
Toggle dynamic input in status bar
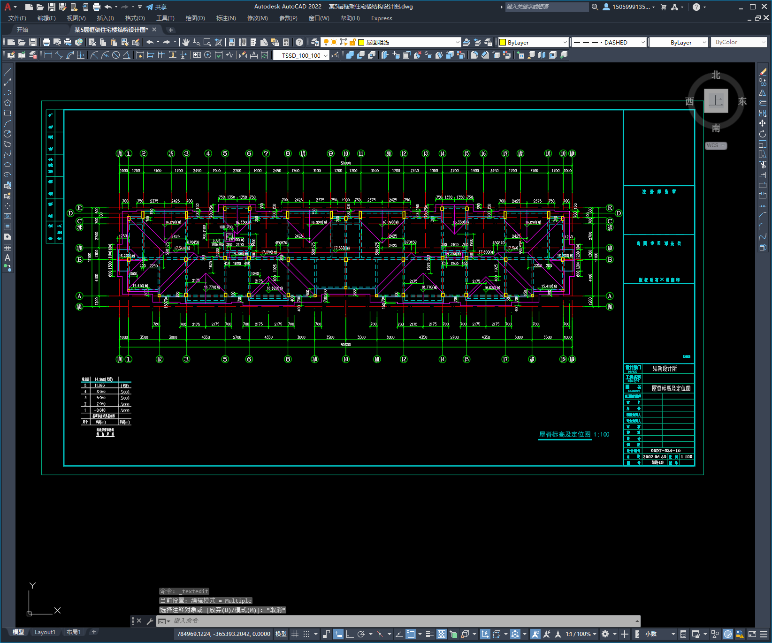(x=338, y=634)
